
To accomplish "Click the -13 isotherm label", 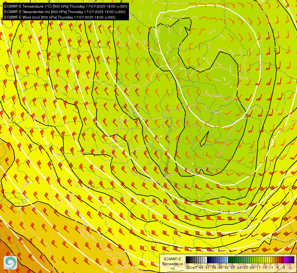I will click(161, 222).
